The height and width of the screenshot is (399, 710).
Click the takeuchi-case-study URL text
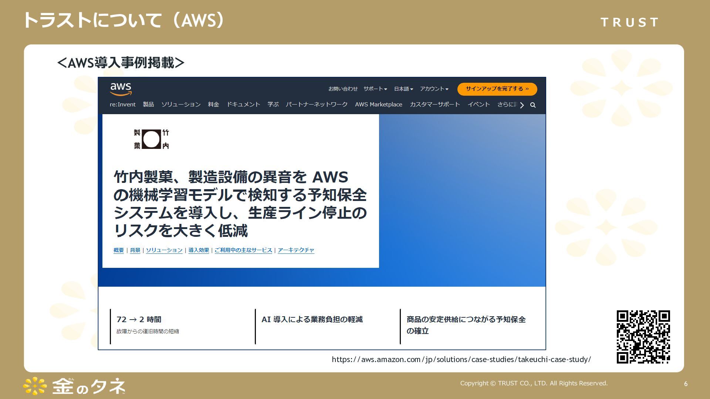(x=461, y=359)
